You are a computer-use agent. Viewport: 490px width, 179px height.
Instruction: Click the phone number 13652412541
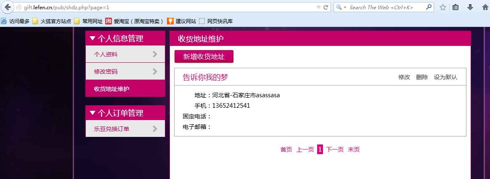tap(231, 106)
